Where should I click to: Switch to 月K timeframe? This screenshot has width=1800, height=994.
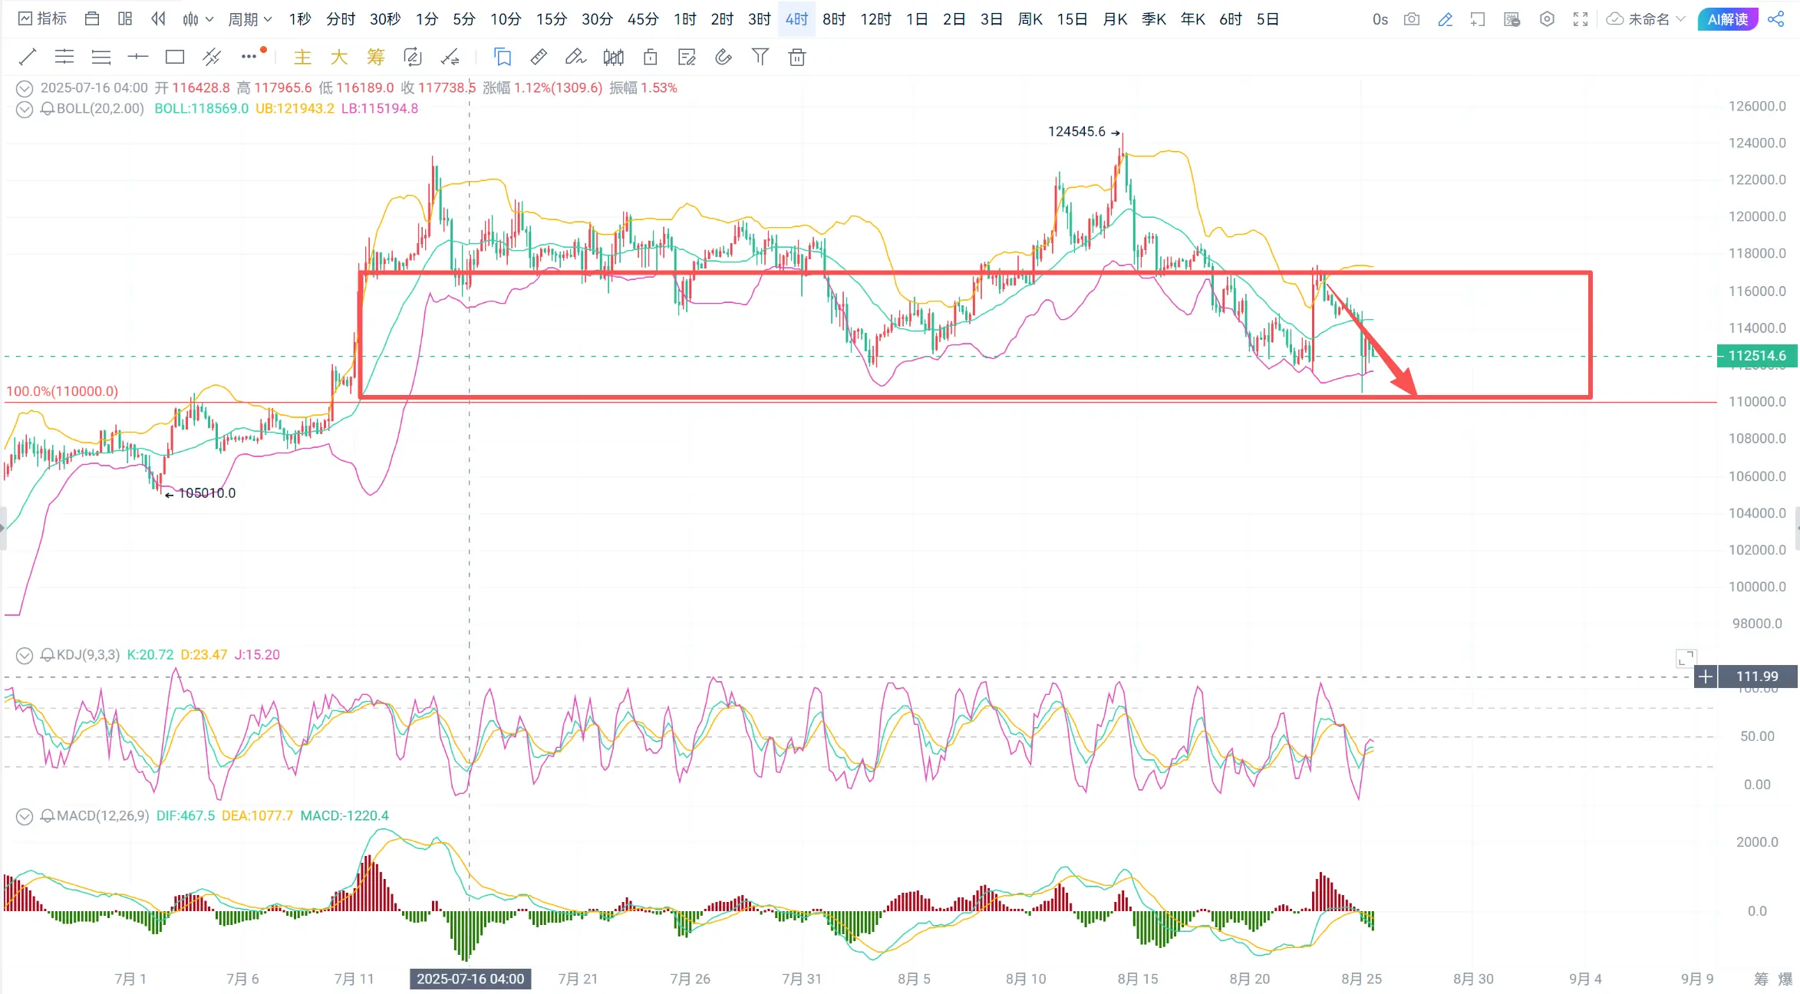click(1115, 19)
